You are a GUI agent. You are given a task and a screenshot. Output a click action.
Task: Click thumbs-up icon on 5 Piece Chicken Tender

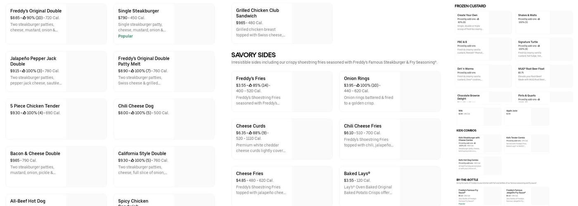[x=24, y=113]
